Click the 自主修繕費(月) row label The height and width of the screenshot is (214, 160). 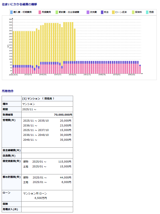click(x=12, y=150)
